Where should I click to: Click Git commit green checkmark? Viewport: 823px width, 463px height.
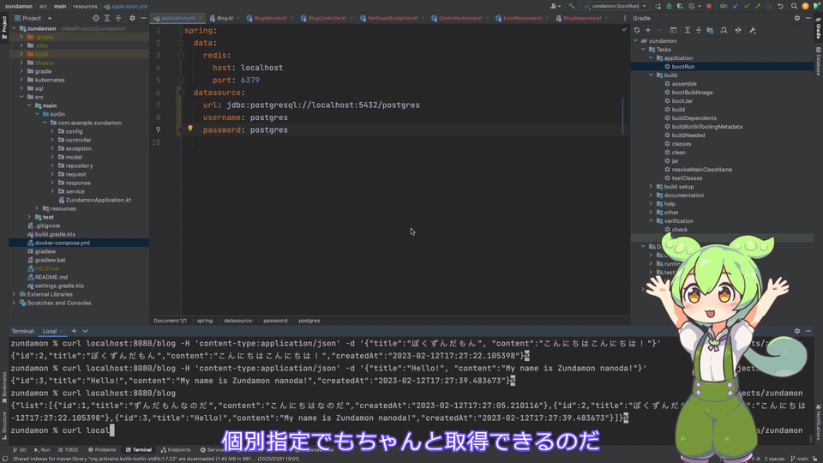coord(747,6)
